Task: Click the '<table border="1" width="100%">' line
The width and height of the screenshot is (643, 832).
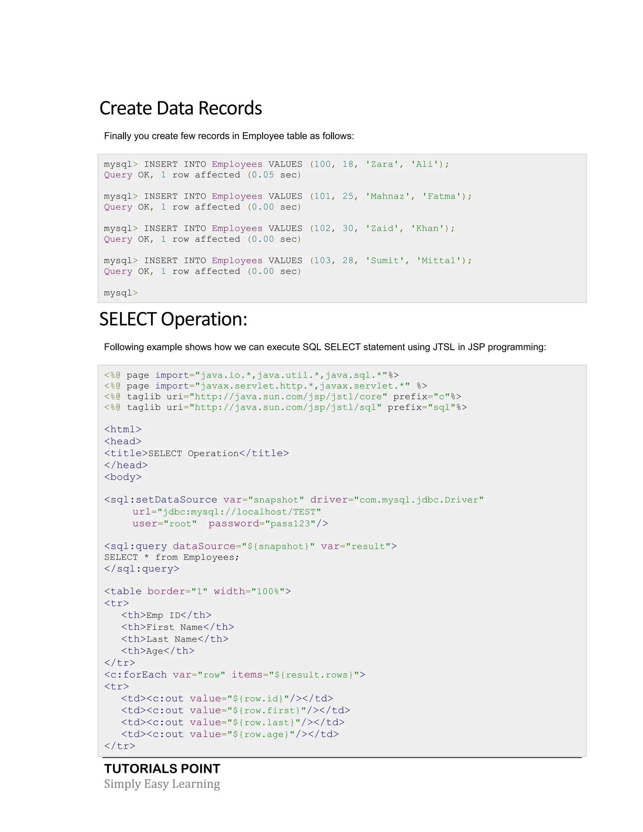Action: (x=197, y=591)
